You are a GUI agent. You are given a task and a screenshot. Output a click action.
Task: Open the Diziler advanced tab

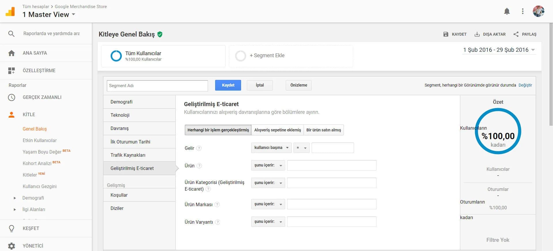(139, 208)
